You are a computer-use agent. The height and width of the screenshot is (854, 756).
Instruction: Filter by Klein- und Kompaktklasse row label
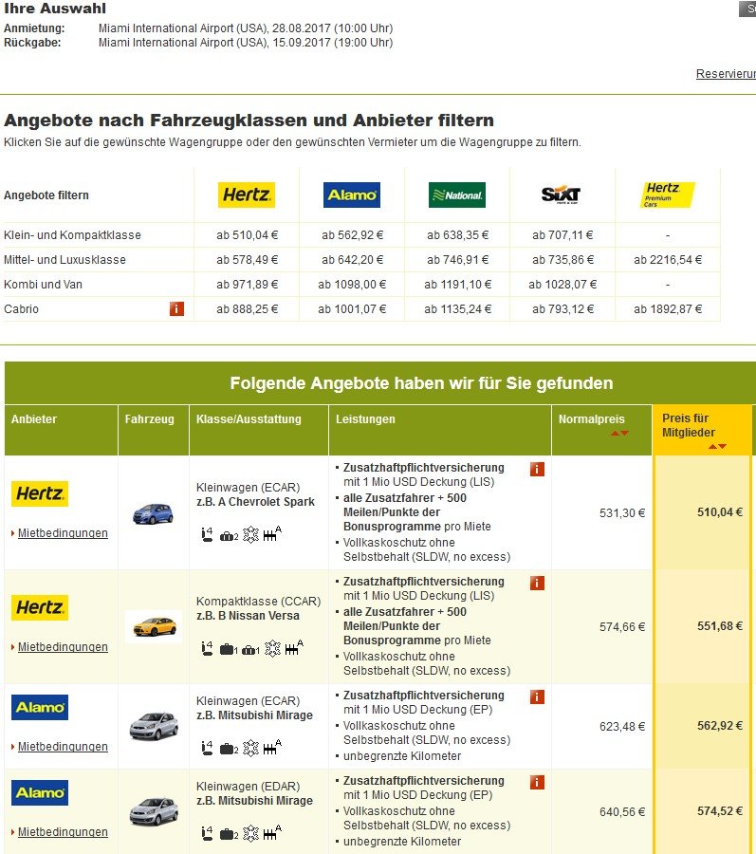pos(72,235)
